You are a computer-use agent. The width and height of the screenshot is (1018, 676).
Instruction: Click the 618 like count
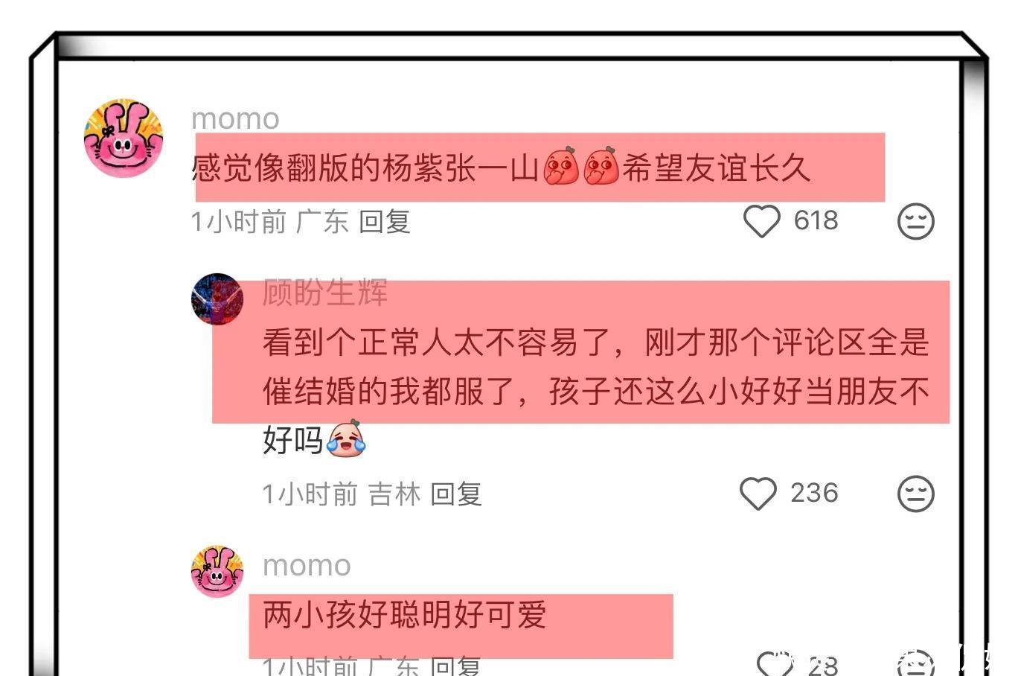point(816,220)
